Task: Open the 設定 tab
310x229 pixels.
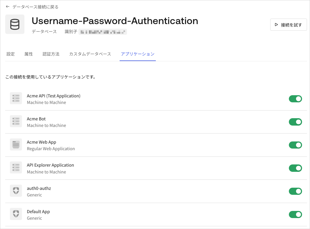Action: click(11, 54)
